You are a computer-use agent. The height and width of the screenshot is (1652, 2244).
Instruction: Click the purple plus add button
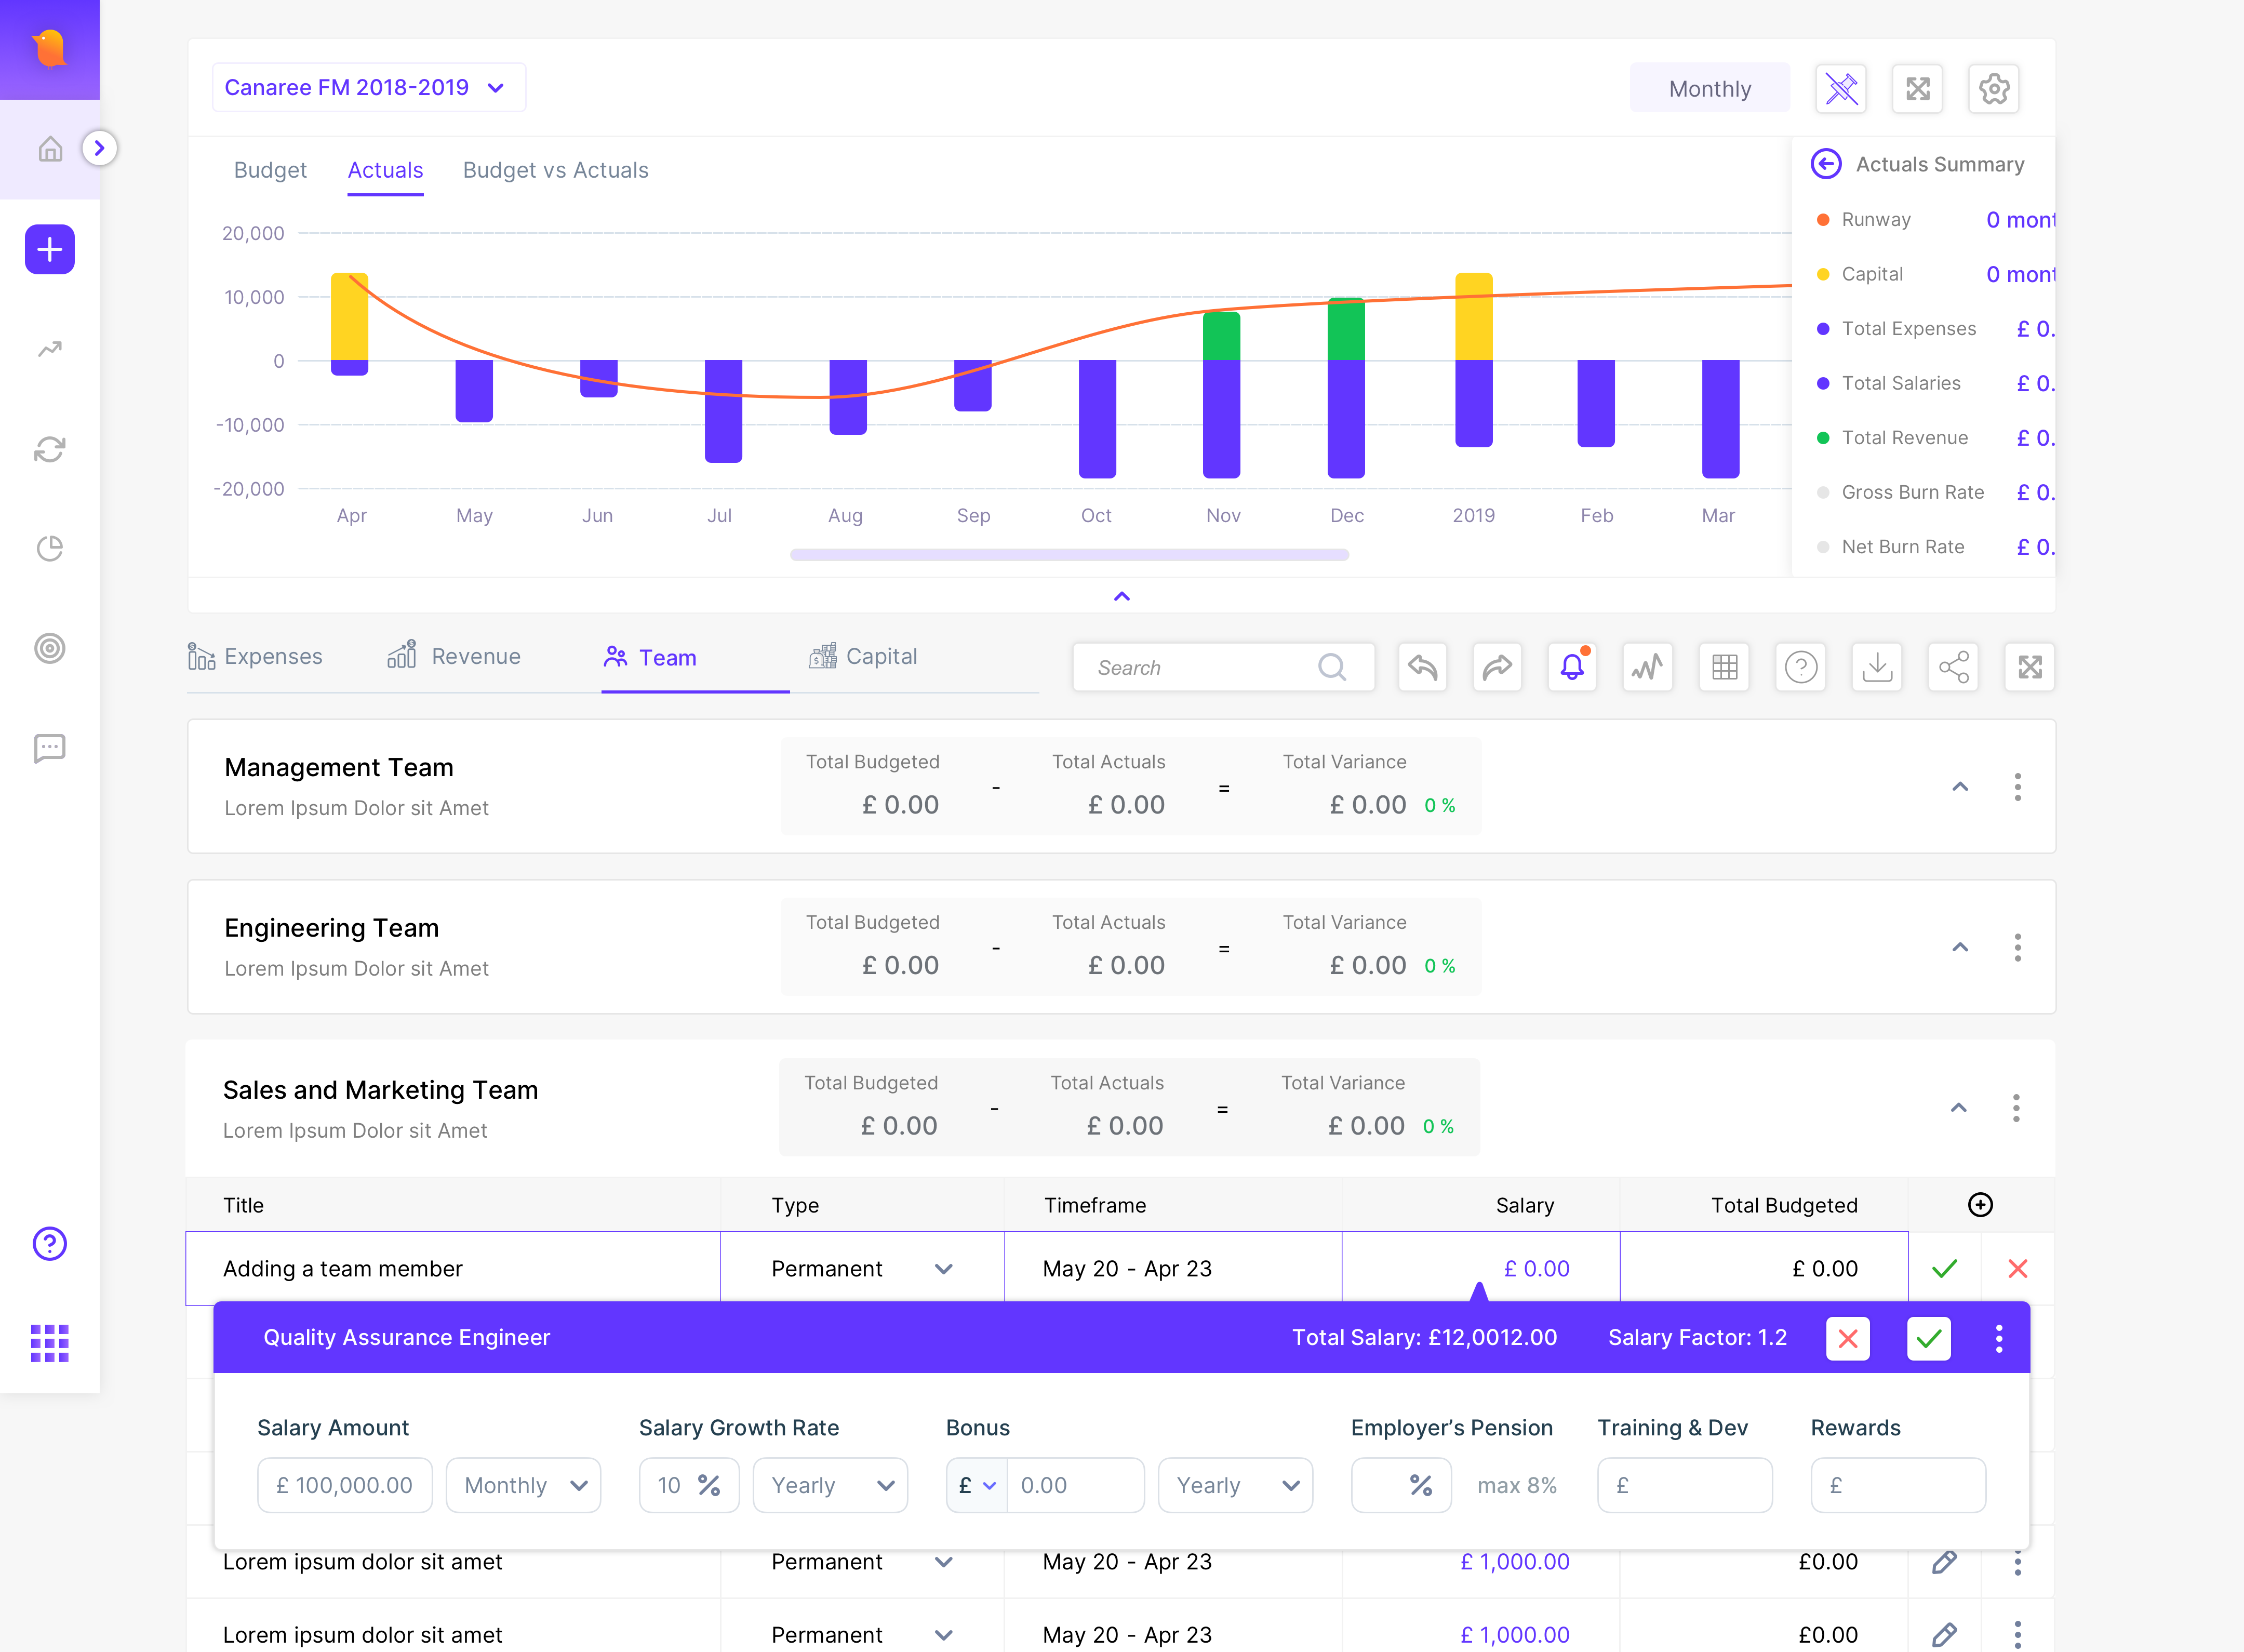[x=50, y=249]
